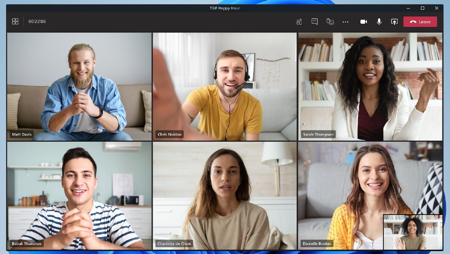Minimize the meeting window
Viewport: 450px width, 254px height.
(x=408, y=8)
